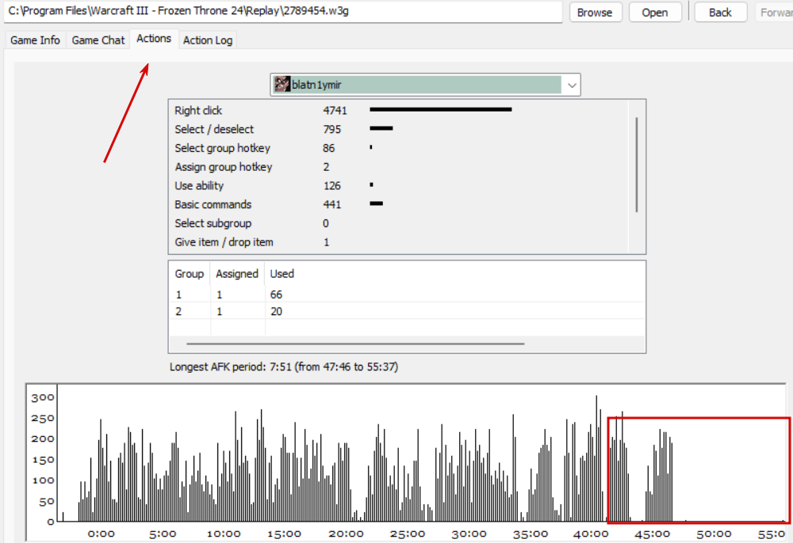Click the group table horizontal scrollbar
Screen dimensions: 793x543
coord(355,344)
